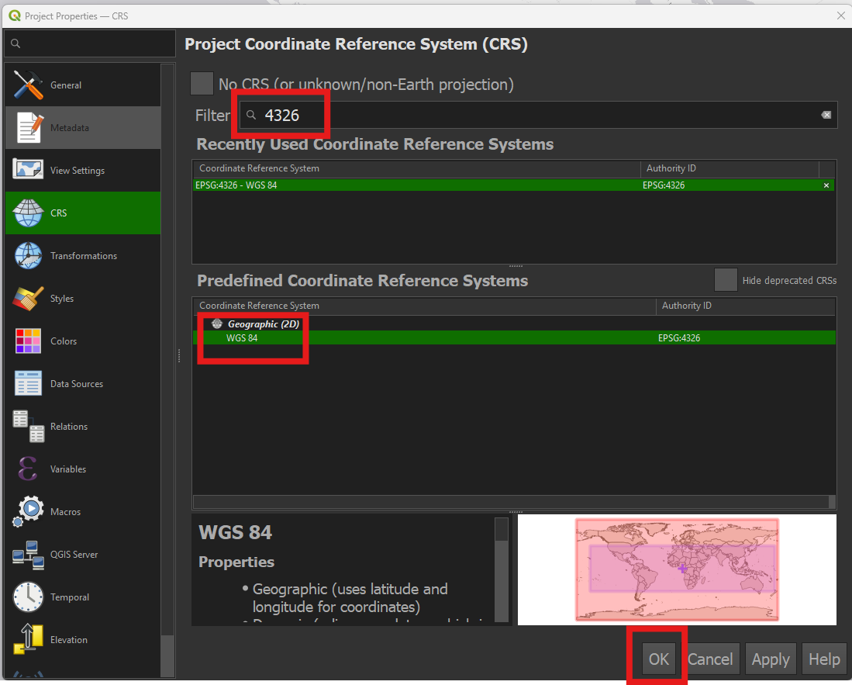Switch to the Data Sources tab label
The width and height of the screenshot is (852, 685).
(77, 384)
